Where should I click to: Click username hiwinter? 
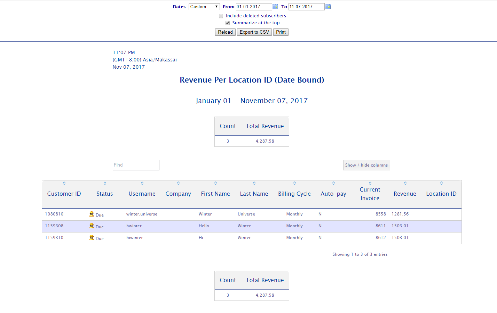[x=135, y=238]
